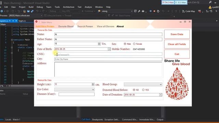Restart debugging with the circular arrow icon
This screenshot has width=219, height=123.
pos(158,11)
